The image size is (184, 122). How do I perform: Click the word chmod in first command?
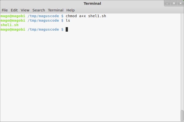click(71, 16)
